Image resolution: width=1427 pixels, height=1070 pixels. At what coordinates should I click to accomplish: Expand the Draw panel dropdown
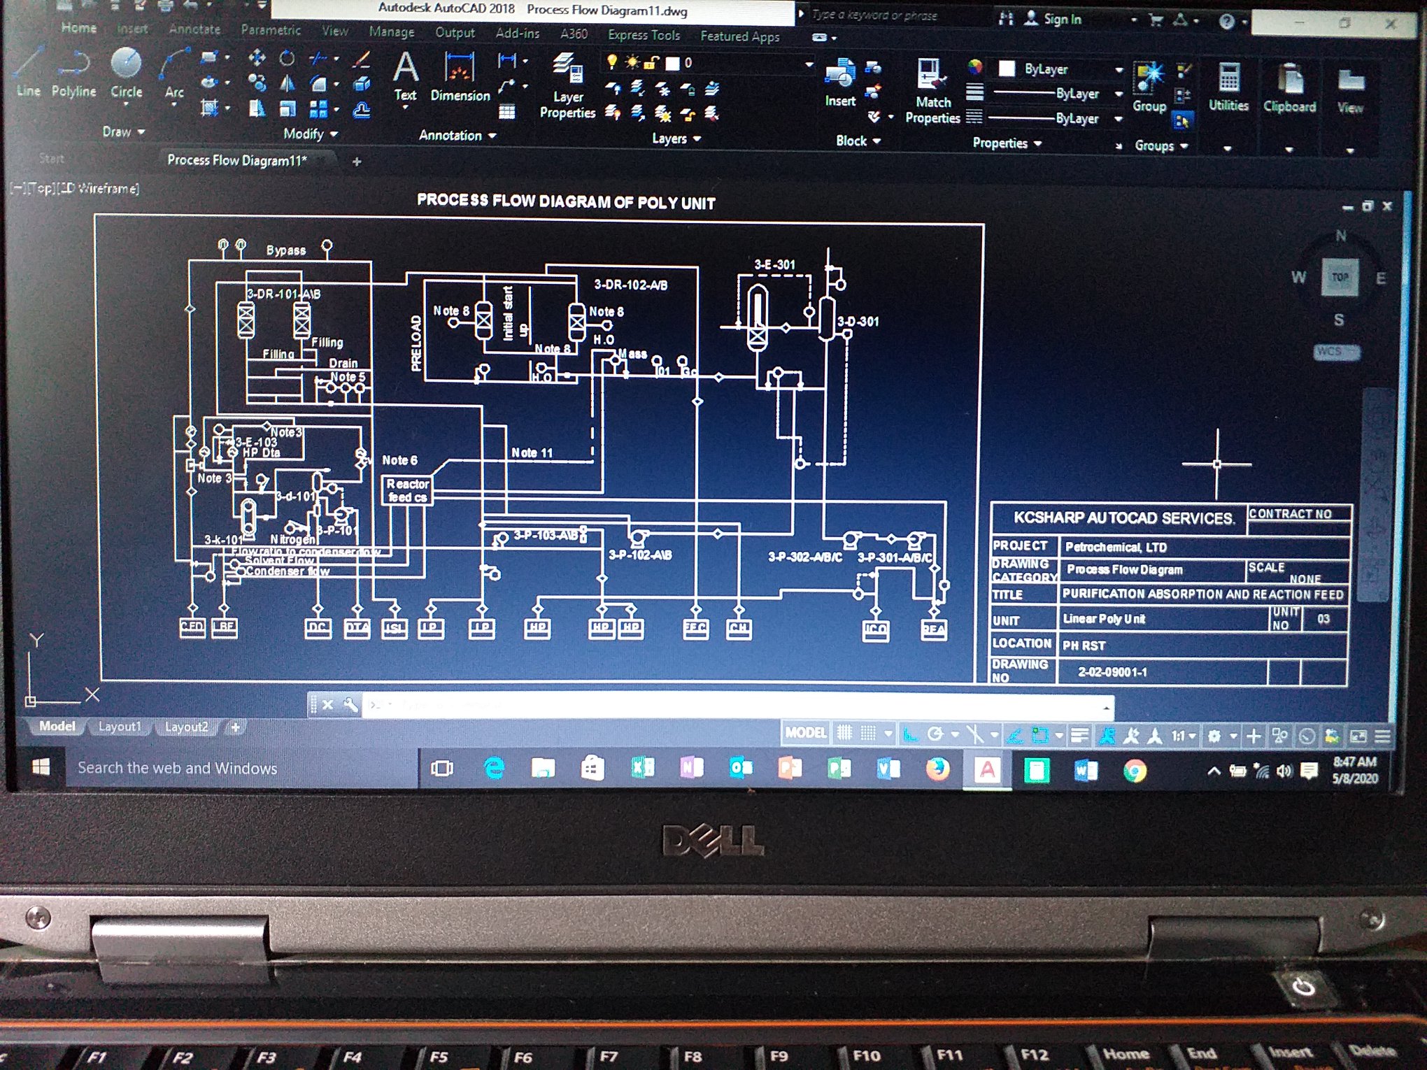[123, 131]
